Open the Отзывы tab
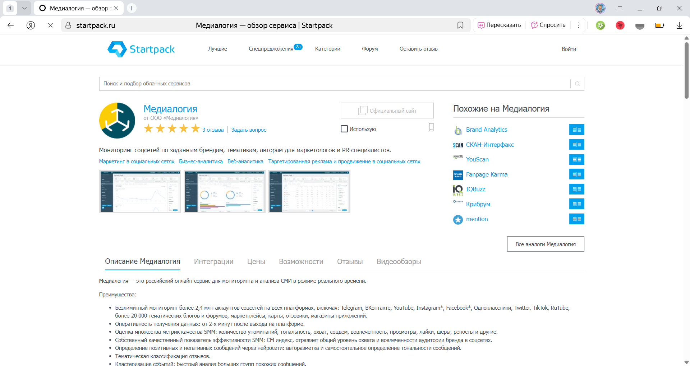Viewport: 690px width, 366px height. pyautogui.click(x=350, y=262)
